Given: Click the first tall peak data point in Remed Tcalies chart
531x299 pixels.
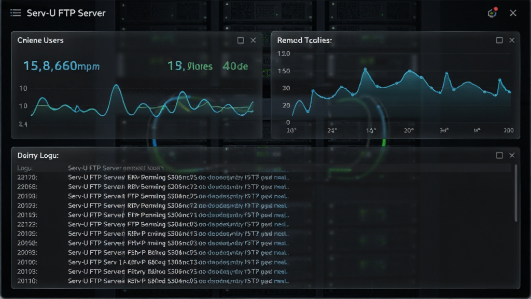Looking at the screenshot, I should 366,69.
